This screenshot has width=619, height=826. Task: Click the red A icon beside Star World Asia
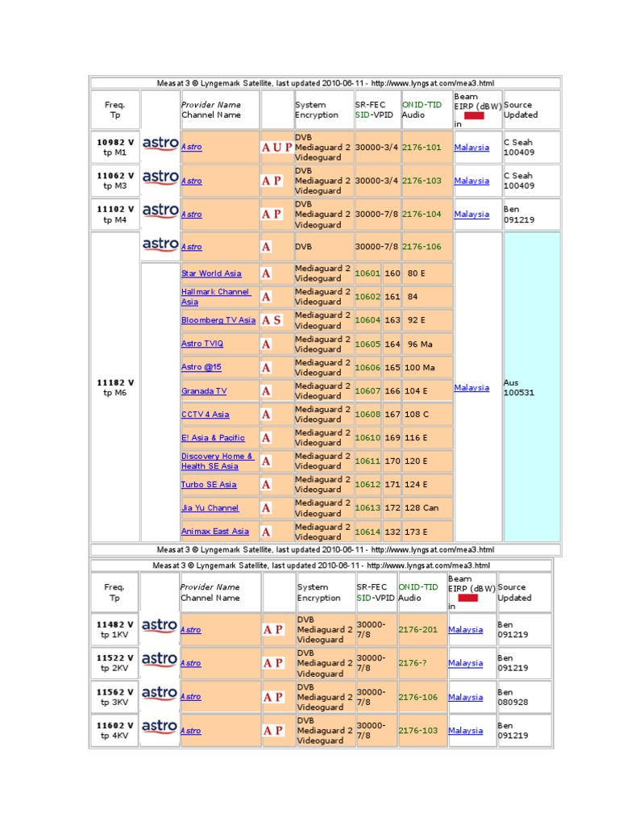coord(266,273)
